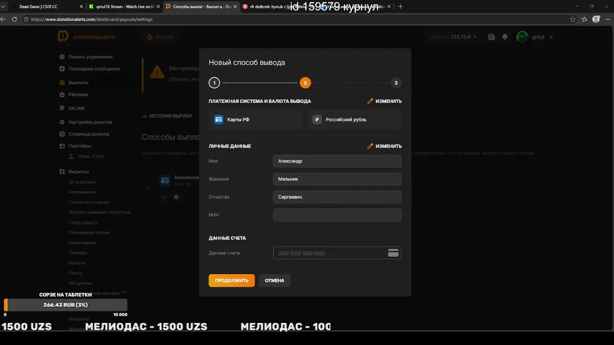Screen dimensions: 614x345
Task: Bookmark the page with the star icon
Action: click(573, 19)
